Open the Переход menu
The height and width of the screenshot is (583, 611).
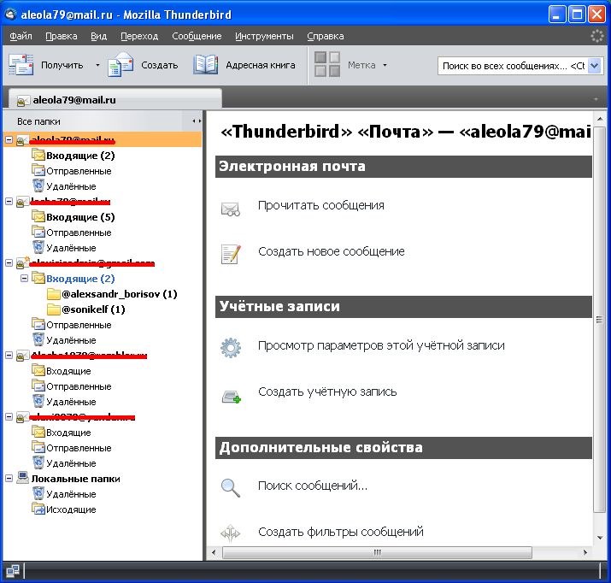[139, 36]
